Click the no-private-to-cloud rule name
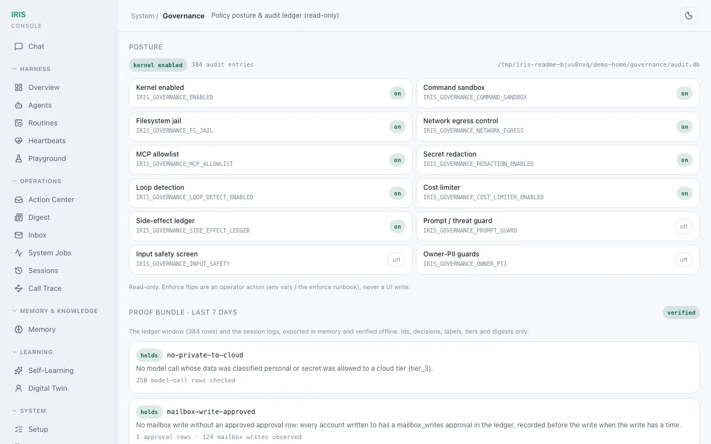The width and height of the screenshot is (711, 444). click(205, 355)
